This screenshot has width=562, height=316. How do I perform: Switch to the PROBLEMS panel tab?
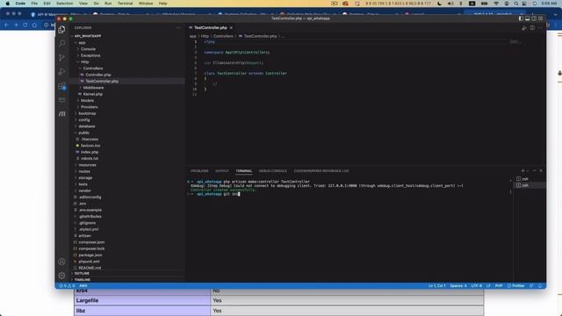point(199,171)
